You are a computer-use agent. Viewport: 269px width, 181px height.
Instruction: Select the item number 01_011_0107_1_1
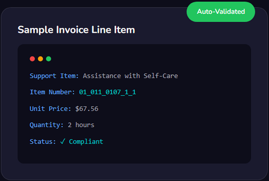(107, 92)
